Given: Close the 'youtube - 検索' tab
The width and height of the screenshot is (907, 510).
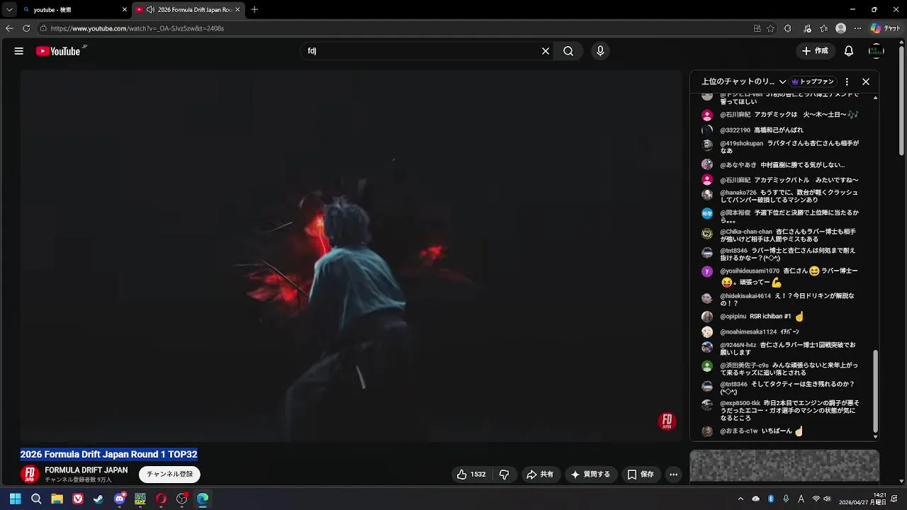Looking at the screenshot, I should (x=125, y=10).
